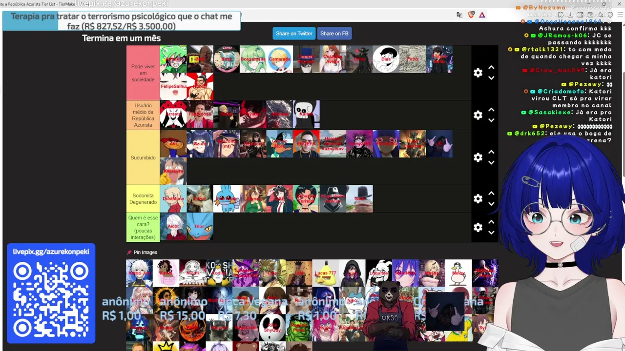The width and height of the screenshot is (625, 351).
Task: Click the yellow Sucumbido tier label
Action: pyautogui.click(x=143, y=157)
